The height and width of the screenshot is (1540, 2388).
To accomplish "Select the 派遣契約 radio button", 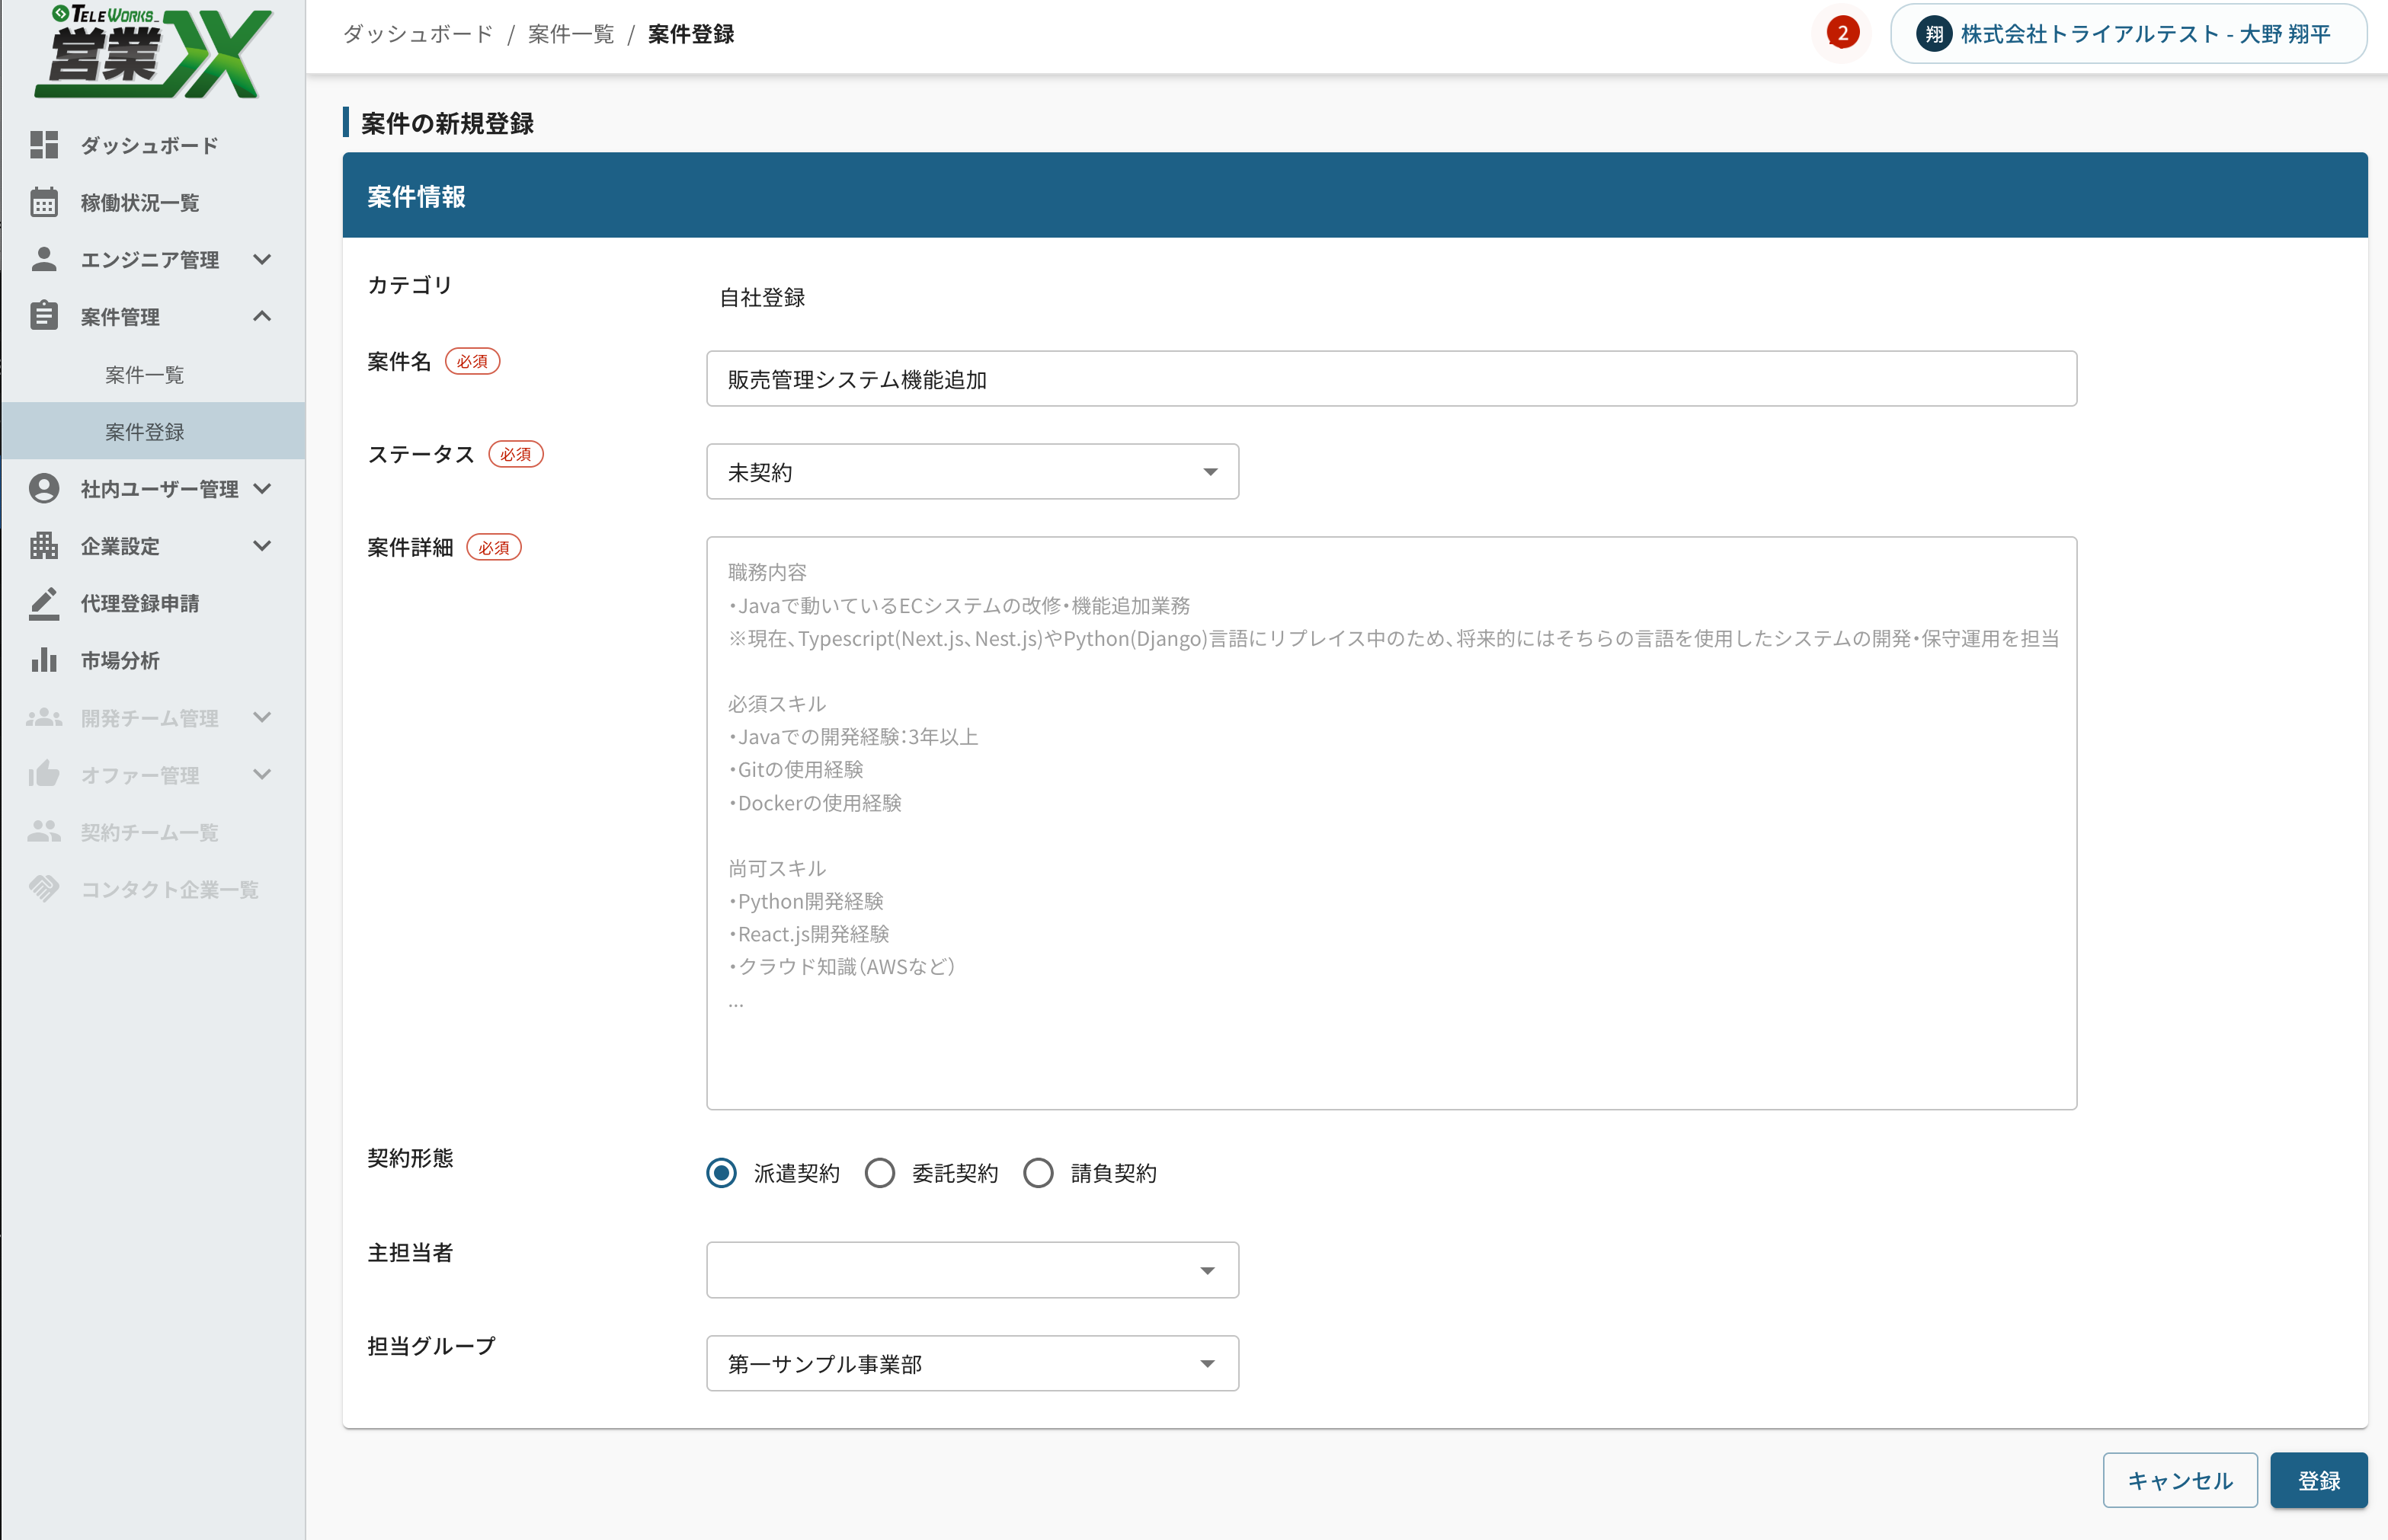I will (x=722, y=1173).
